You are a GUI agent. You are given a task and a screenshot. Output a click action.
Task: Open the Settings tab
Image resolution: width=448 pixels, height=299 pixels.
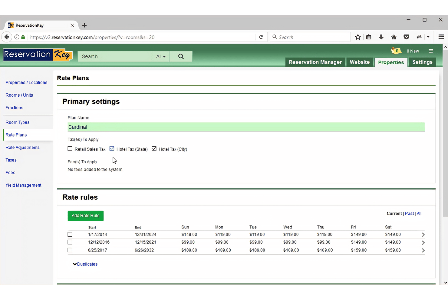coord(422,62)
